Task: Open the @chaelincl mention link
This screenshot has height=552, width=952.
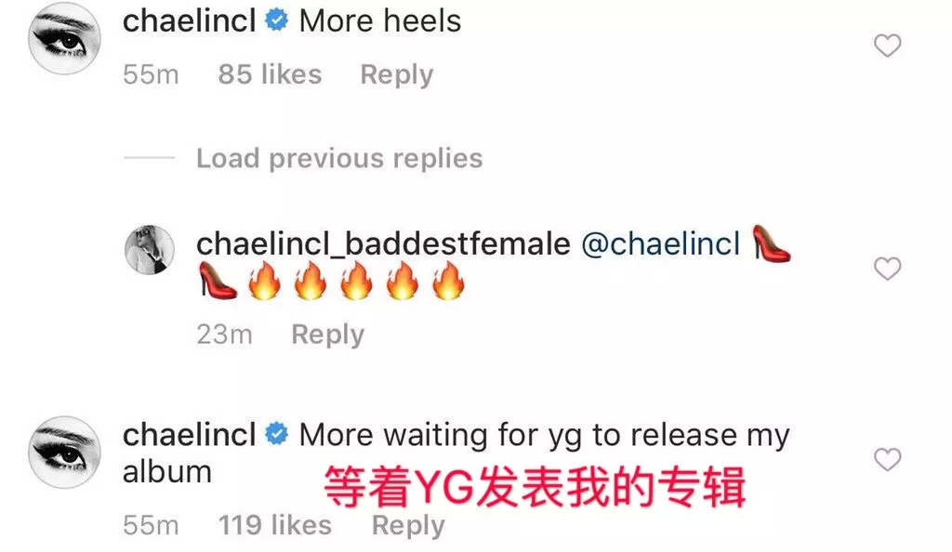Action: 661,243
